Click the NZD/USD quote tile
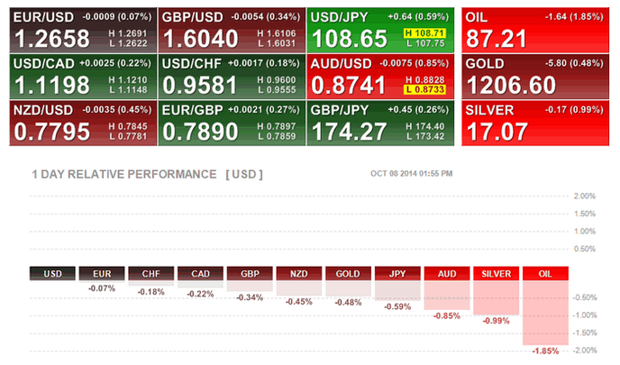Screen dimensions: 620x365 pos(84,123)
